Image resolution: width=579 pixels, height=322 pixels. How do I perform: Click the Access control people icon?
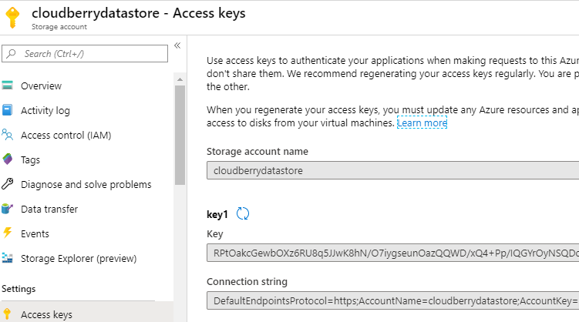[8, 135]
